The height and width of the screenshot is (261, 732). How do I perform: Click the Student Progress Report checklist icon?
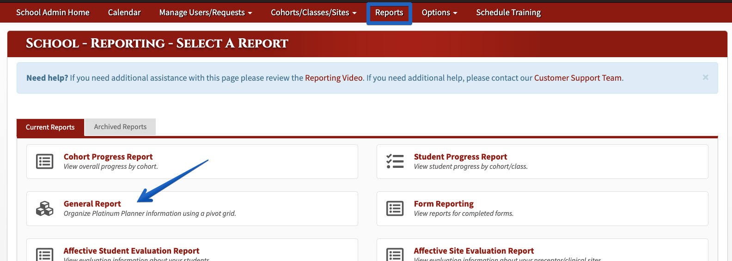(x=395, y=161)
